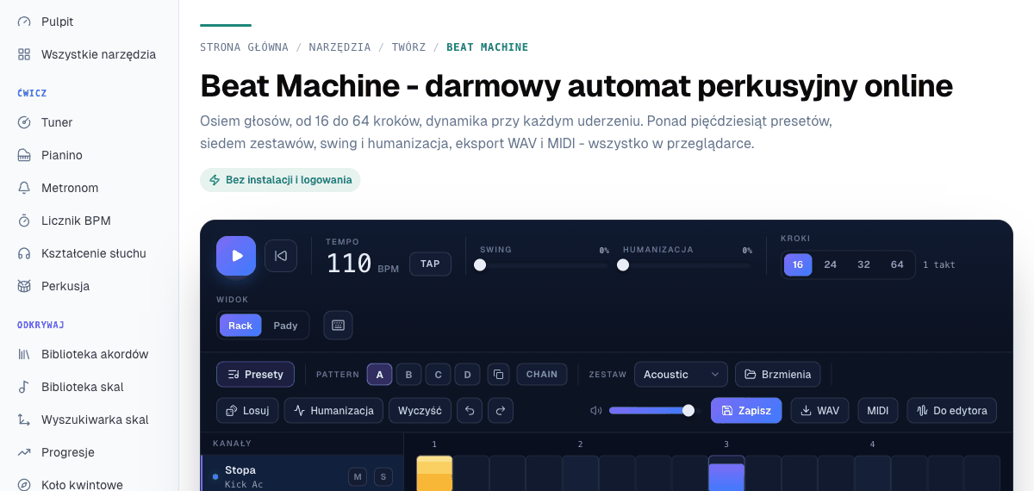Redo the last action
This screenshot has width=1034, height=491.
[x=501, y=410]
